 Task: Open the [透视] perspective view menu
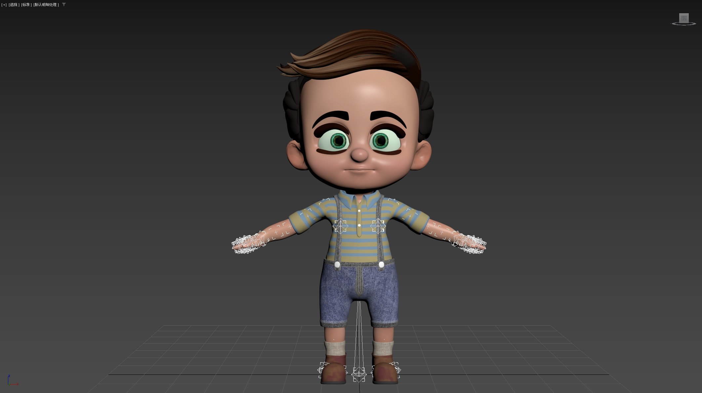click(14, 5)
